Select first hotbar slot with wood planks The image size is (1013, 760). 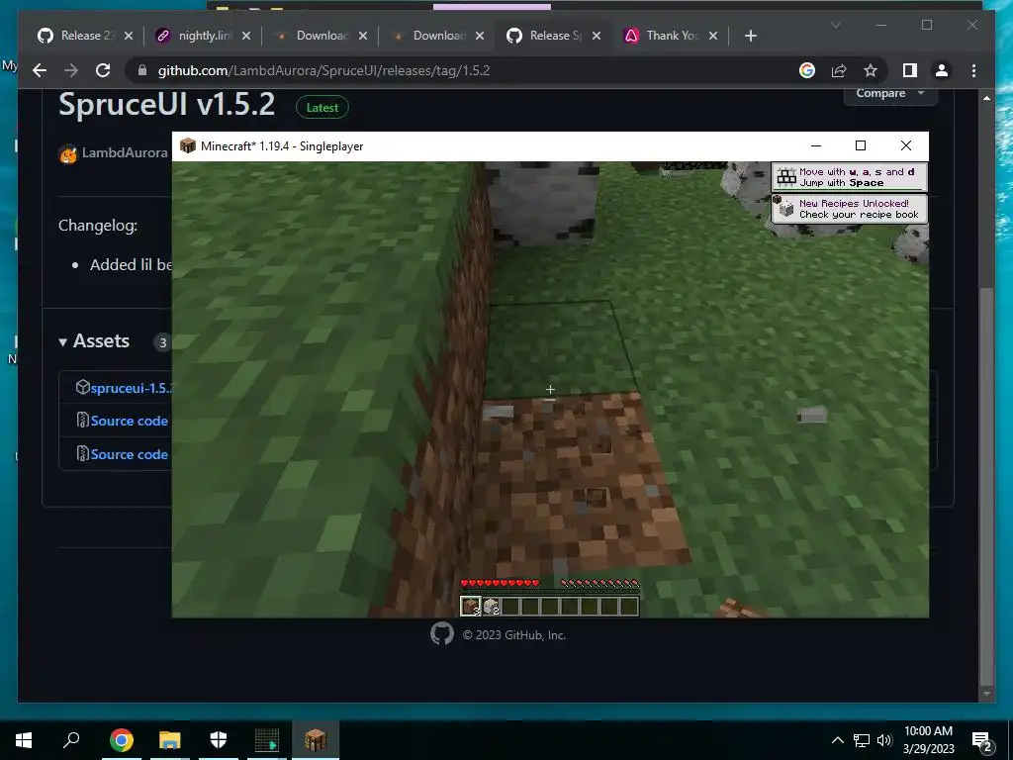pyautogui.click(x=470, y=607)
